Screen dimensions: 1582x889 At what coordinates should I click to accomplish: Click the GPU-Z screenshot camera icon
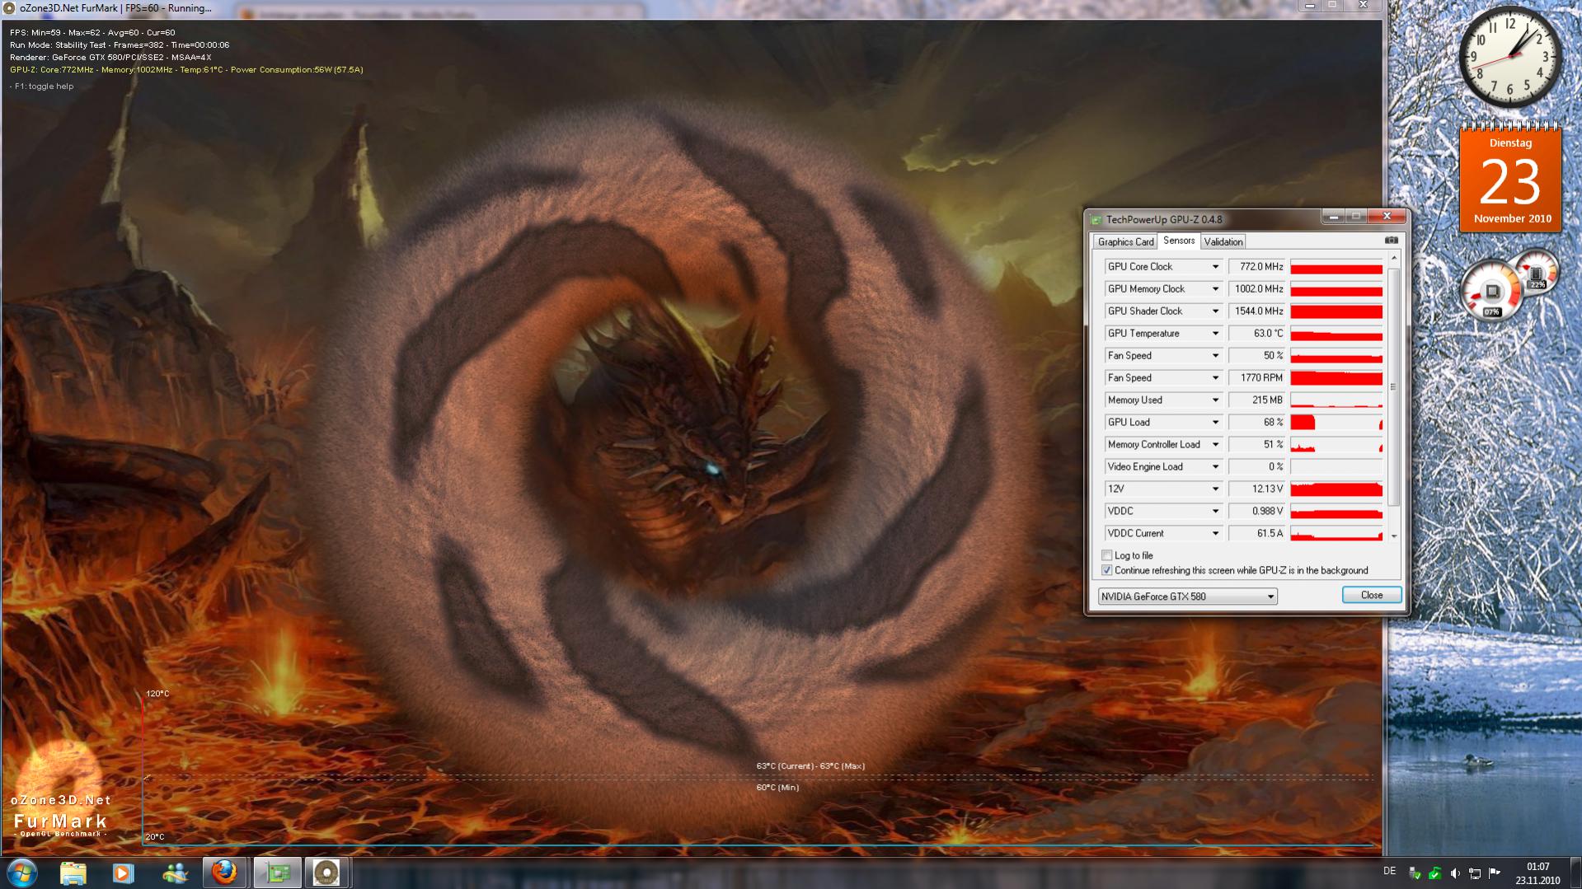click(x=1392, y=241)
